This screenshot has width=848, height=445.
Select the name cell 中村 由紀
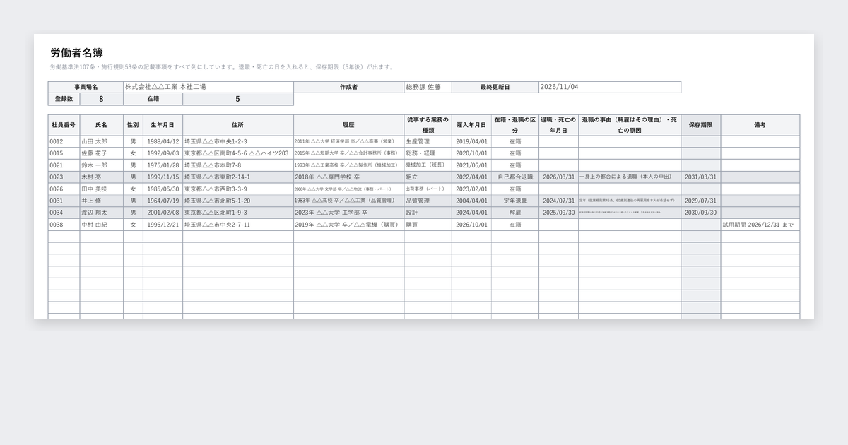[x=101, y=225]
